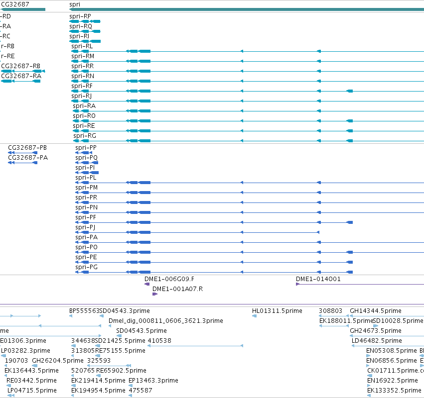Click the 410538 feature label
The height and width of the screenshot is (398, 424).
159,341
